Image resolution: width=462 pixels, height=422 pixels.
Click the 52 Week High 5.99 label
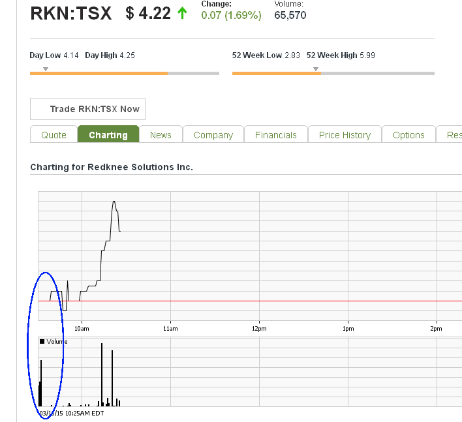(x=341, y=55)
